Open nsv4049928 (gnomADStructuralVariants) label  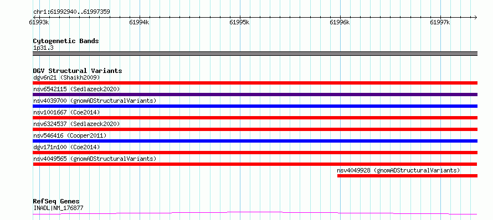click(399, 170)
